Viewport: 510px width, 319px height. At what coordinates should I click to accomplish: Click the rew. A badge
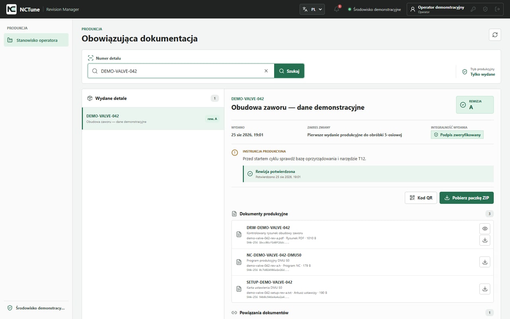coord(212,118)
